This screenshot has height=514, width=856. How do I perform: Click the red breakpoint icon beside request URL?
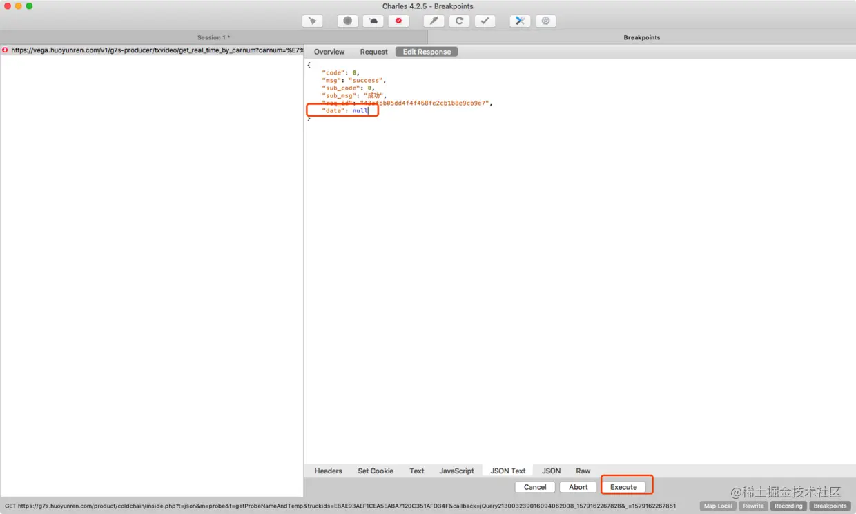[x=5, y=50]
